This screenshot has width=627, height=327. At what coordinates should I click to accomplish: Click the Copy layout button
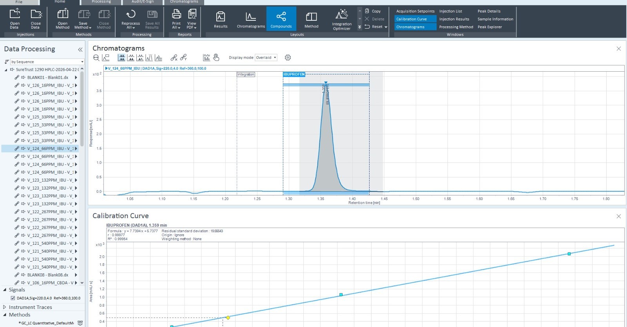pyautogui.click(x=373, y=11)
